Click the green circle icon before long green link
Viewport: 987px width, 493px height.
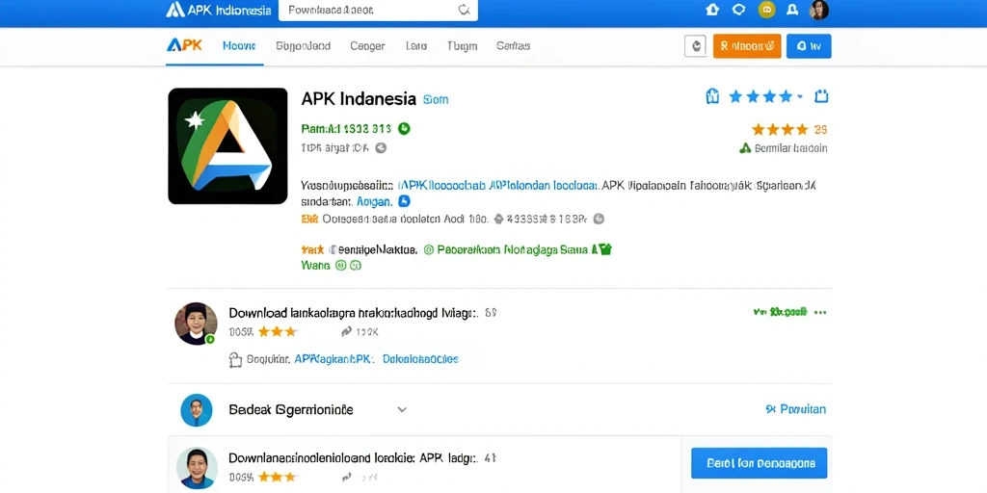click(x=429, y=249)
